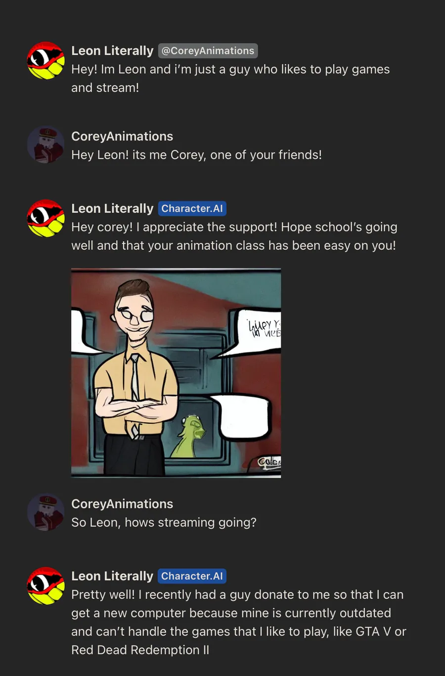Click CoreyAnimations avatar beside streaming question

point(45,512)
